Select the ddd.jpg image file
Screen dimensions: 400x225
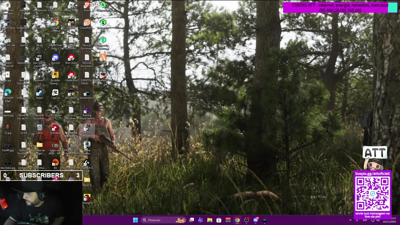[x=23, y=7]
